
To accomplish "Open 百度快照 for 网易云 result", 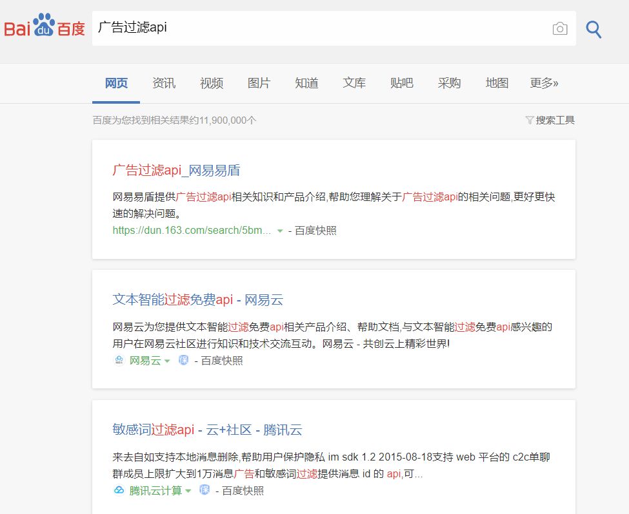I will [222, 361].
